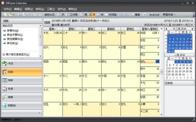Click the 搜索 search toolbar button
The image size is (196, 122).
pyautogui.click(x=135, y=15)
